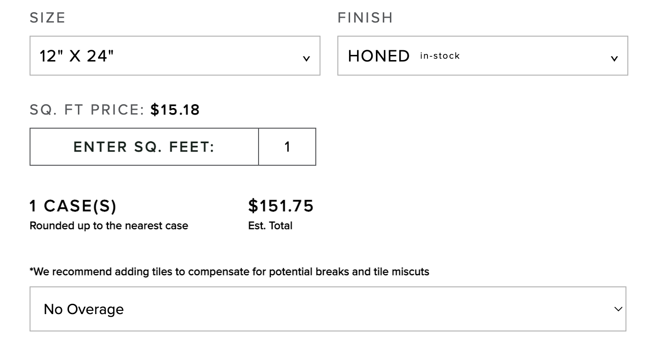This screenshot has height=354, width=671.
Task: Select the 12" X 24" size value text
Action: [x=76, y=56]
